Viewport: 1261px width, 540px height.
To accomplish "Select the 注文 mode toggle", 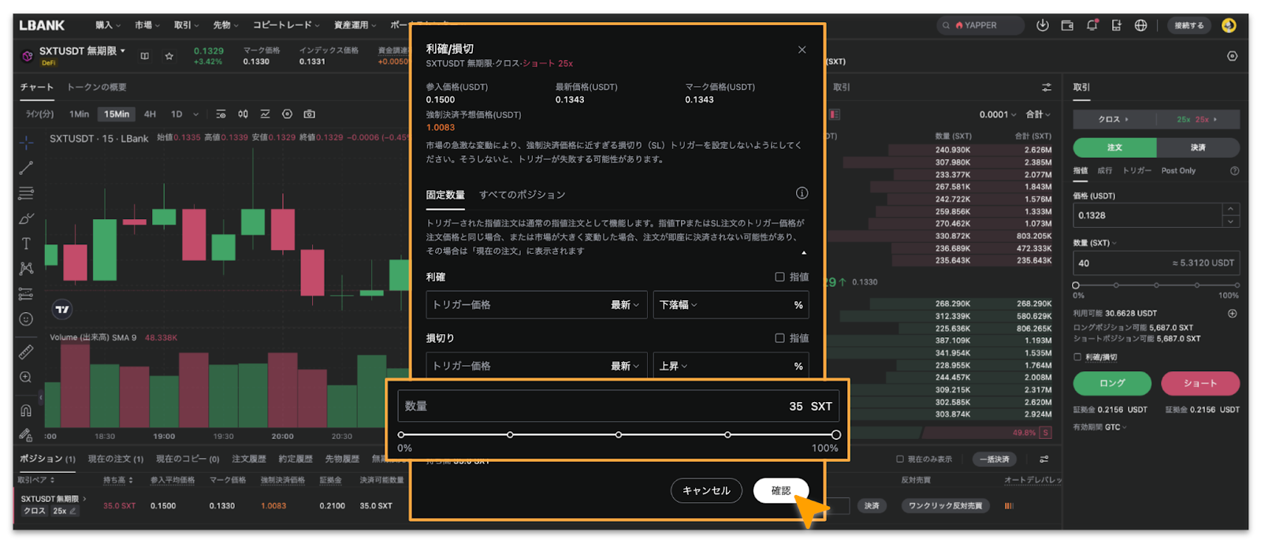I will pyautogui.click(x=1114, y=147).
